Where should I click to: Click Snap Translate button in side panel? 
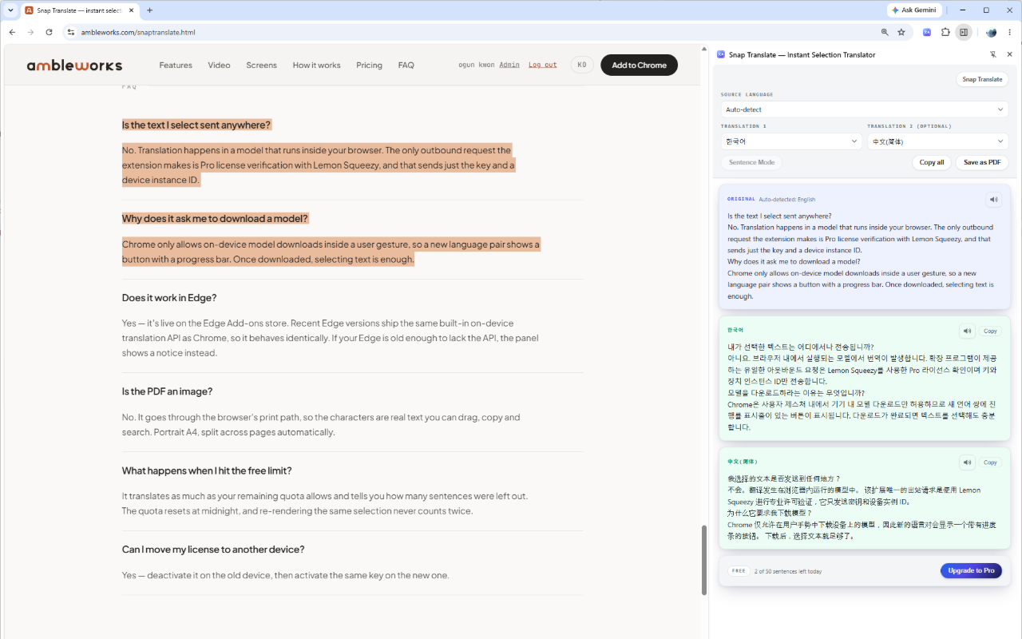pyautogui.click(x=982, y=79)
